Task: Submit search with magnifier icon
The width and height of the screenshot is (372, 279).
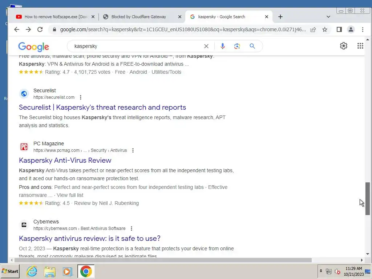Action: coord(252,46)
